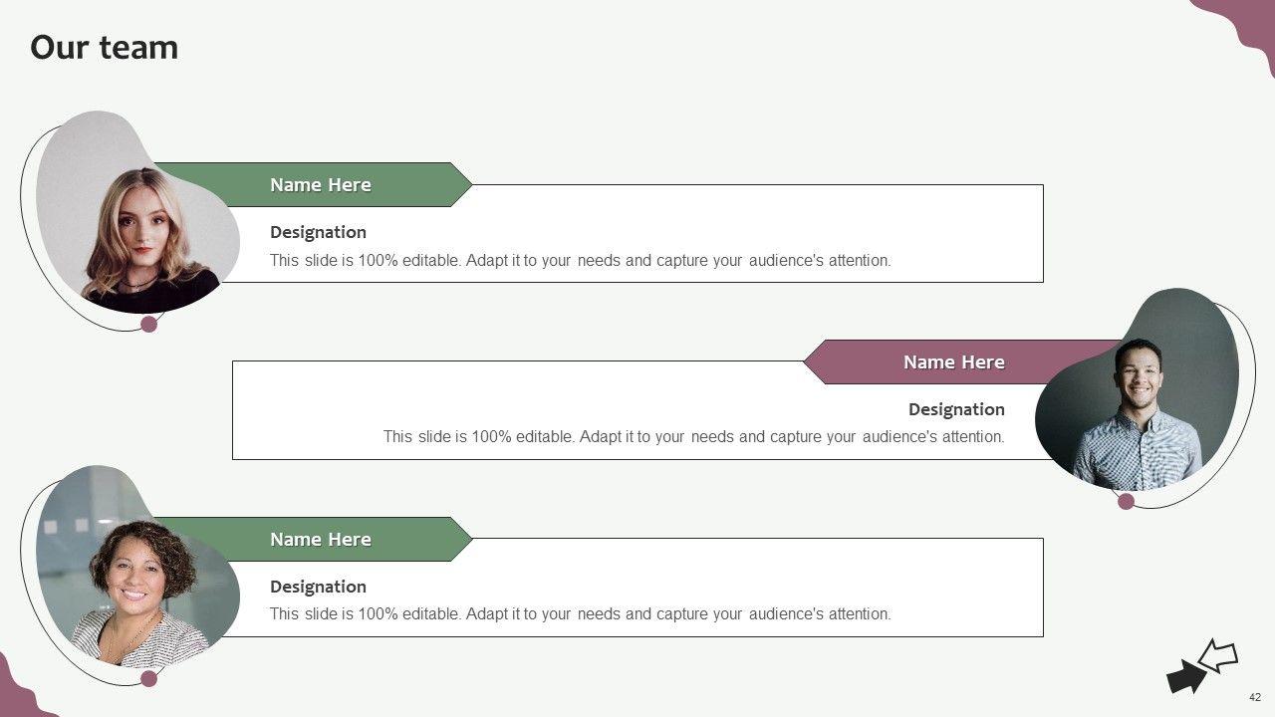Click description text in blonde woman's card

(x=580, y=261)
